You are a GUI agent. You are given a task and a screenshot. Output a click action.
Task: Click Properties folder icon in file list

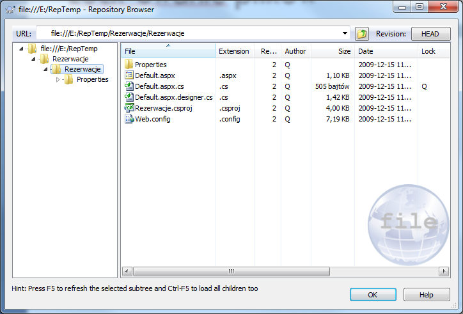pos(129,65)
